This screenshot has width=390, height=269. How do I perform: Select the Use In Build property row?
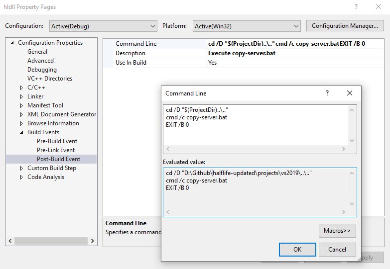pyautogui.click(x=243, y=63)
